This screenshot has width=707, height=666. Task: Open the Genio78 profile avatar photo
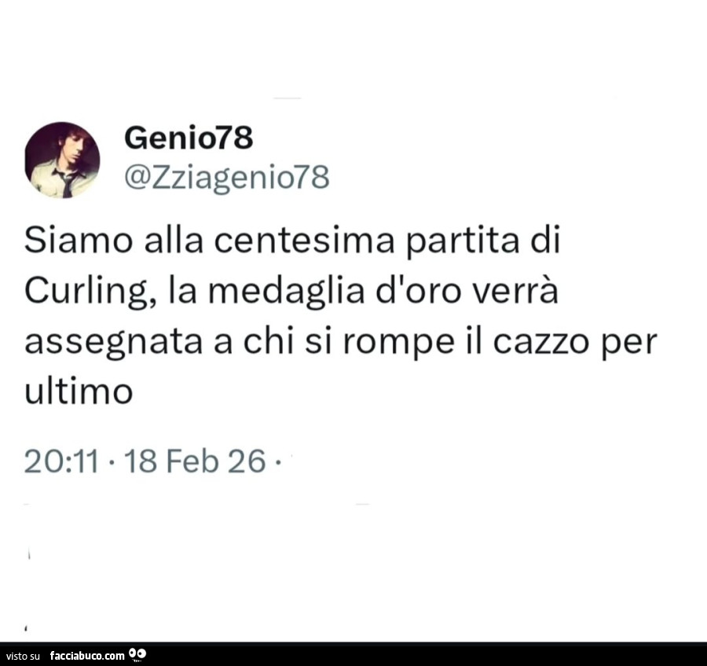tap(62, 160)
